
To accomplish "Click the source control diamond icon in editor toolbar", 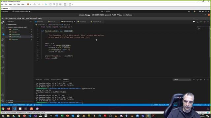I will tap(194, 22).
